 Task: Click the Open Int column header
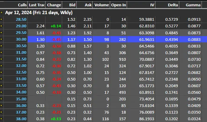(119, 5)
